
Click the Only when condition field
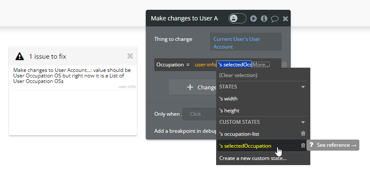point(196,114)
